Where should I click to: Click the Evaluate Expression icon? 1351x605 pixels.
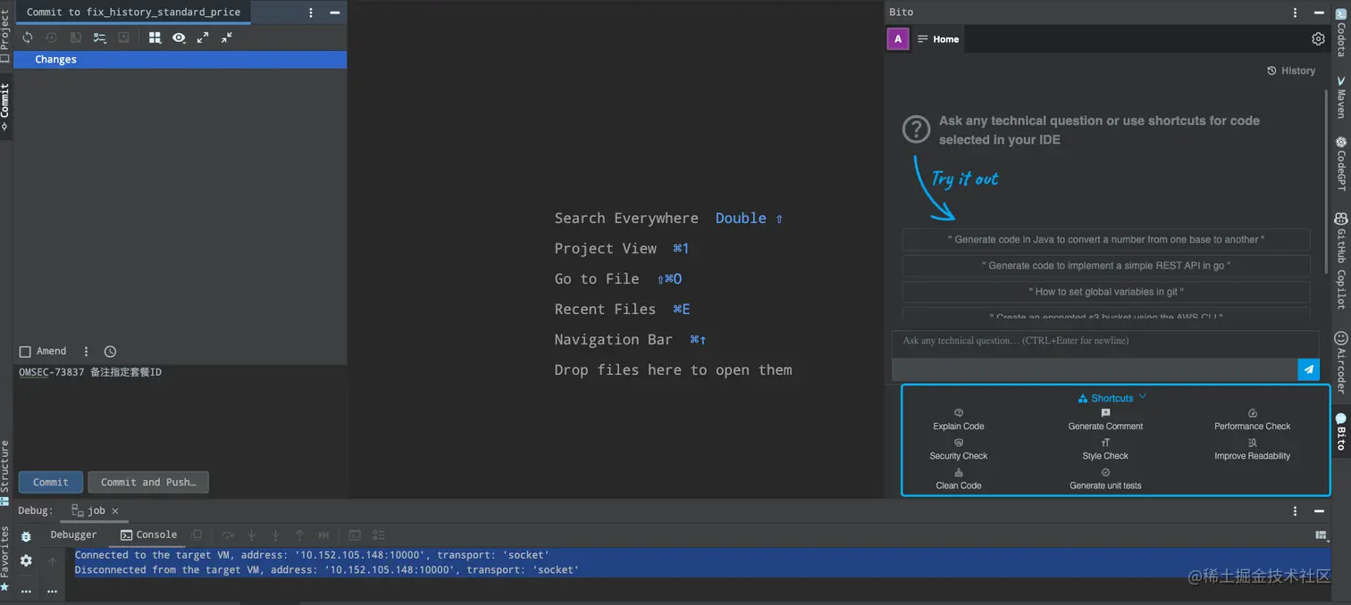(x=355, y=535)
